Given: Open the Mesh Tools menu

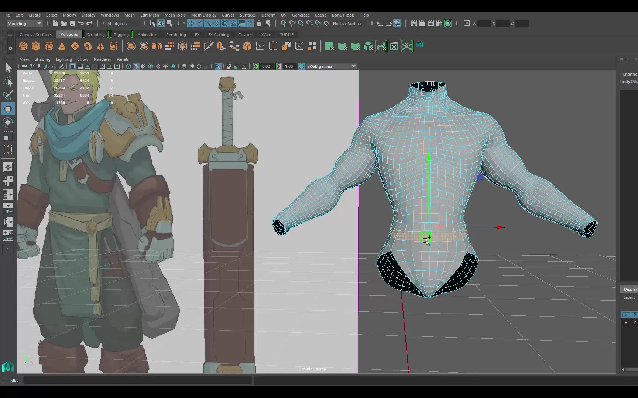Looking at the screenshot, I should [175, 15].
